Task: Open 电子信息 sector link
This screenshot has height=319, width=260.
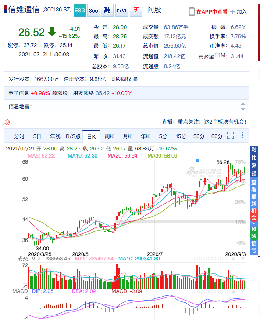Action: (x=19, y=93)
